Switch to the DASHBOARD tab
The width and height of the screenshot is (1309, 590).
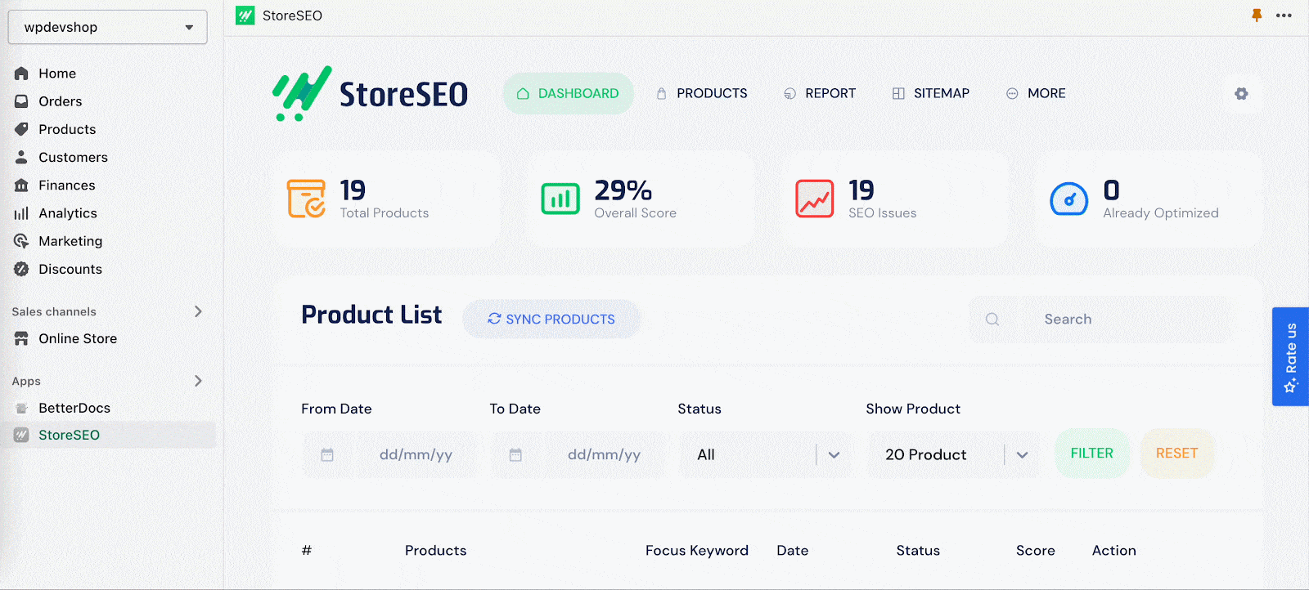(569, 93)
